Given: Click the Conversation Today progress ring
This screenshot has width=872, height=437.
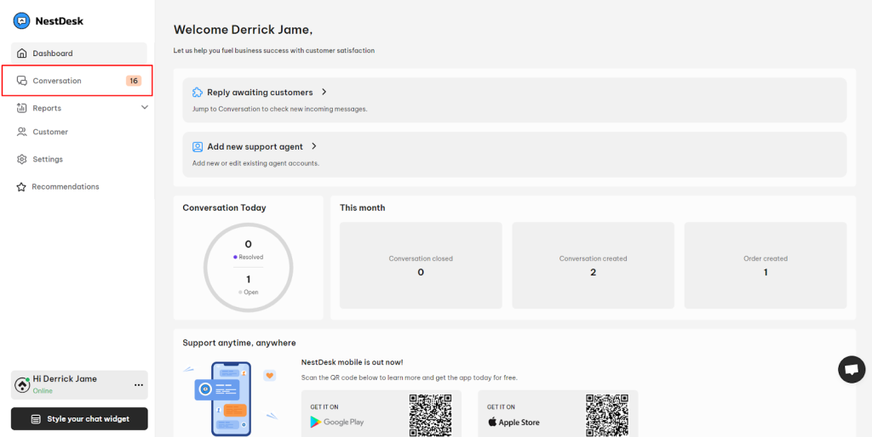Looking at the screenshot, I should [x=248, y=268].
